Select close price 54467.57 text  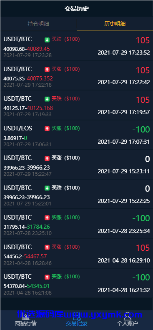35,256
